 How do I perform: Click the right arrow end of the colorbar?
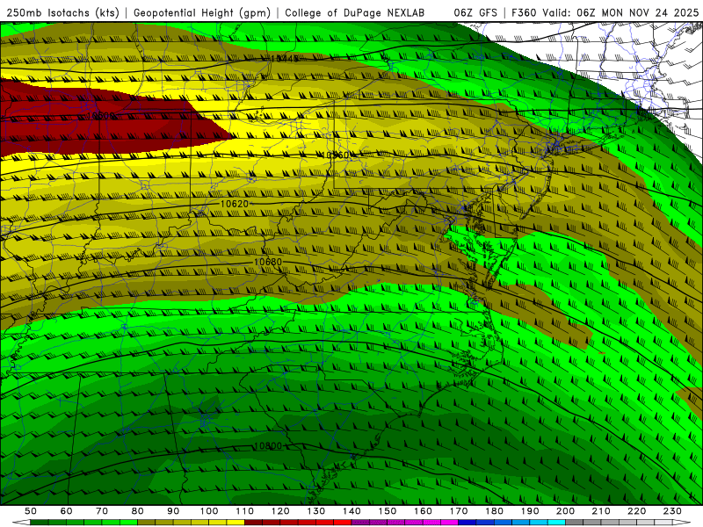682,523
